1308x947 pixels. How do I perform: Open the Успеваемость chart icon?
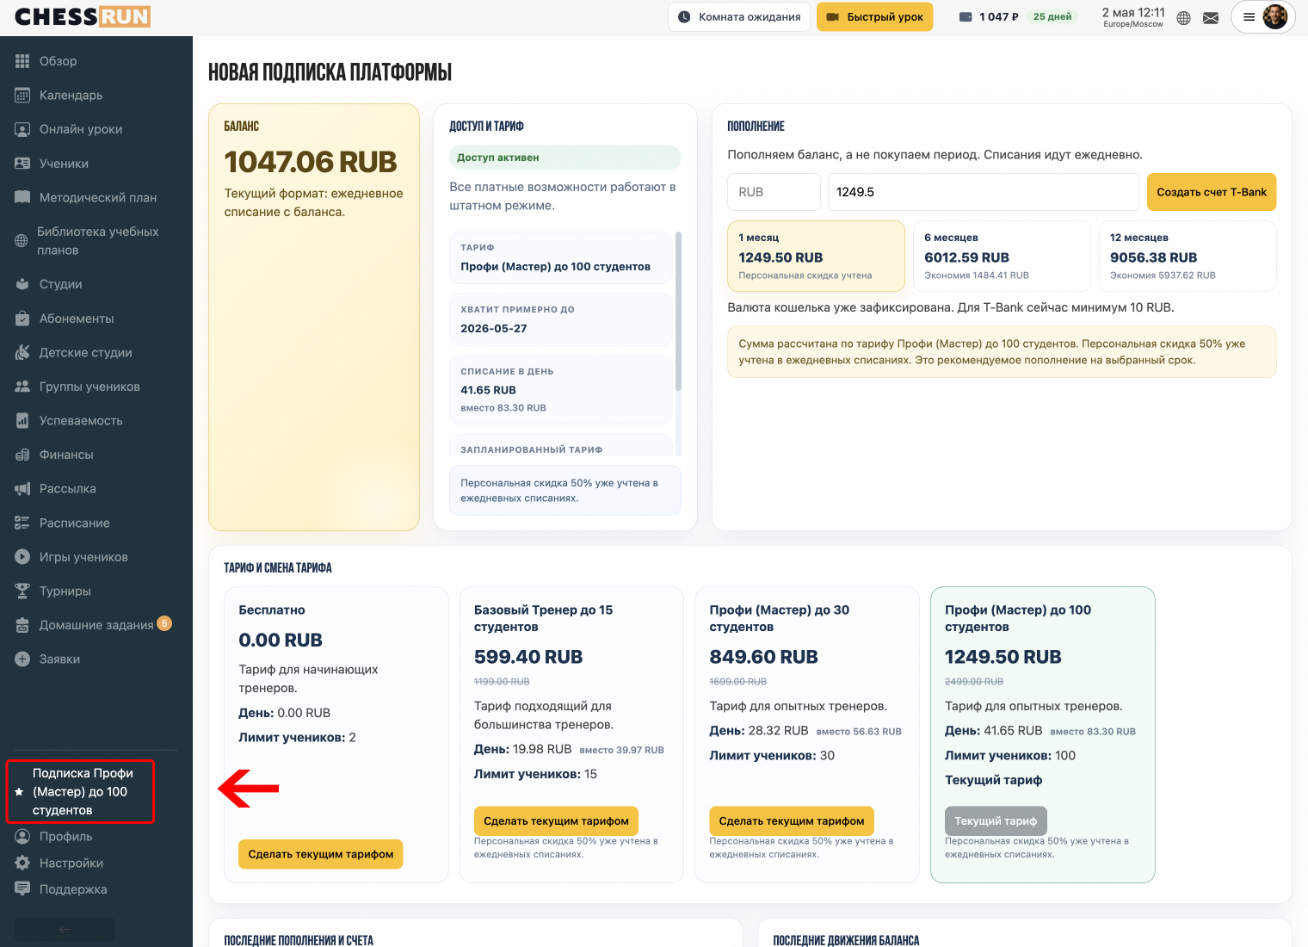(22, 421)
